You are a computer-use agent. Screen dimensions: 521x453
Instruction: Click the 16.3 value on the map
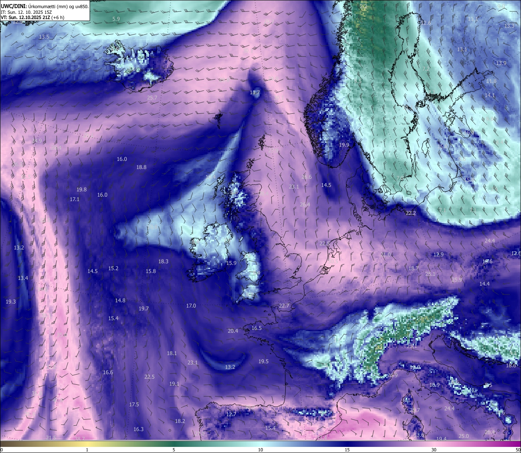coord(138,429)
